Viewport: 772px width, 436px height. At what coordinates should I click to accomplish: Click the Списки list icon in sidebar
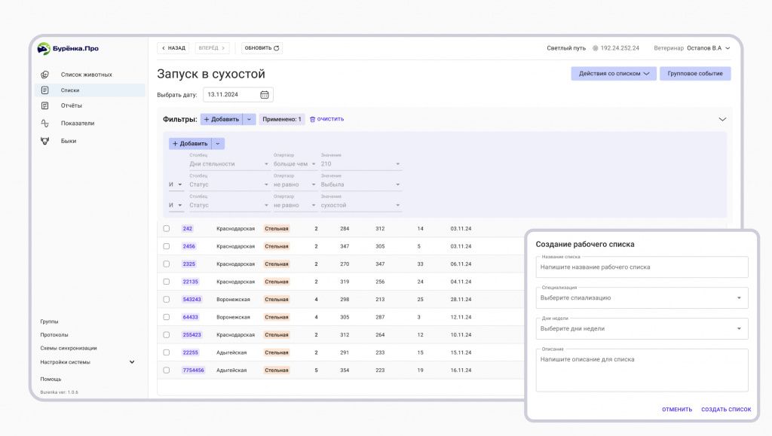click(44, 90)
